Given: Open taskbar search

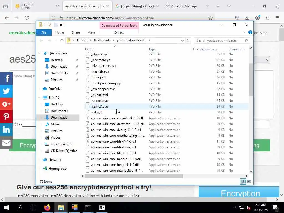Looking at the screenshot, I should pos(20,207).
